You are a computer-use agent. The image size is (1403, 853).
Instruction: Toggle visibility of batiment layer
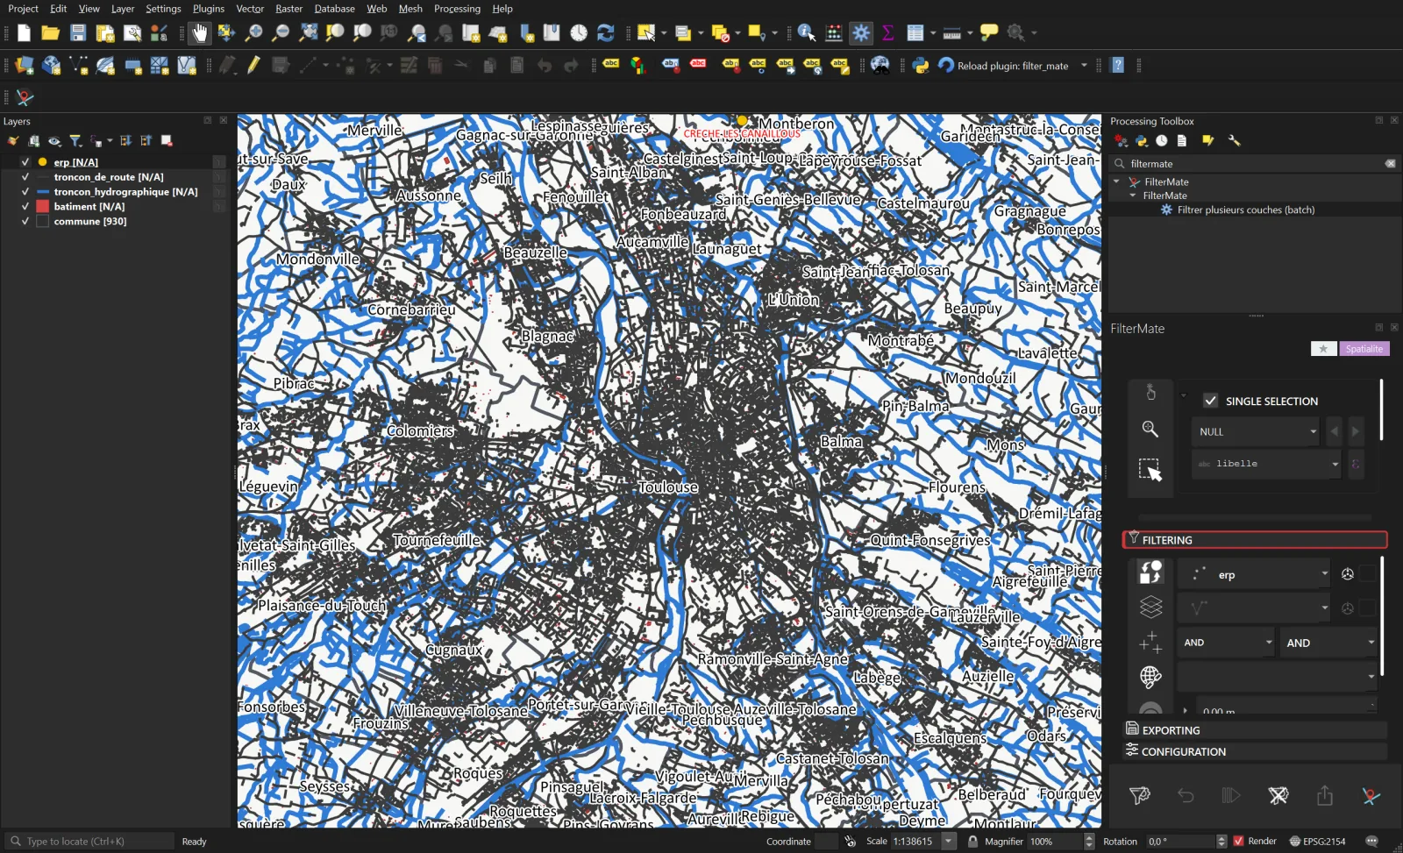tap(25, 207)
